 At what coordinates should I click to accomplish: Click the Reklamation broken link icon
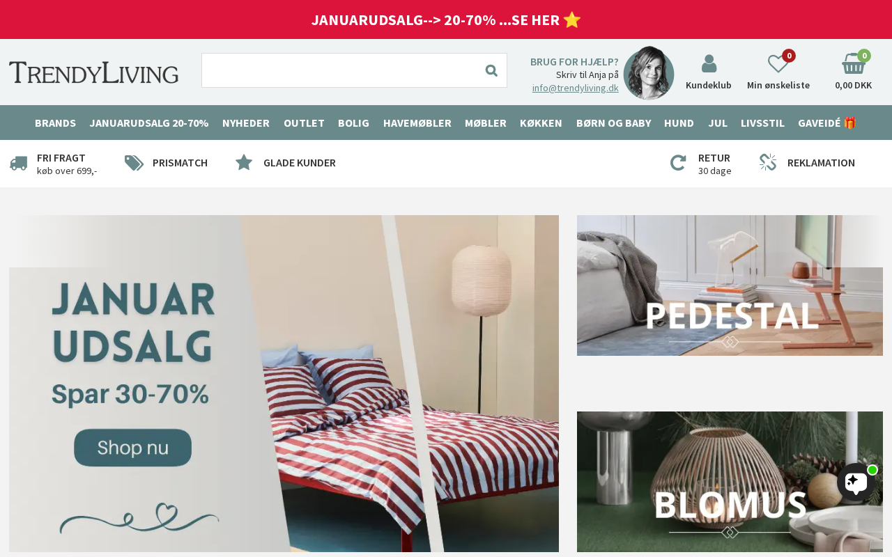pyautogui.click(x=768, y=162)
